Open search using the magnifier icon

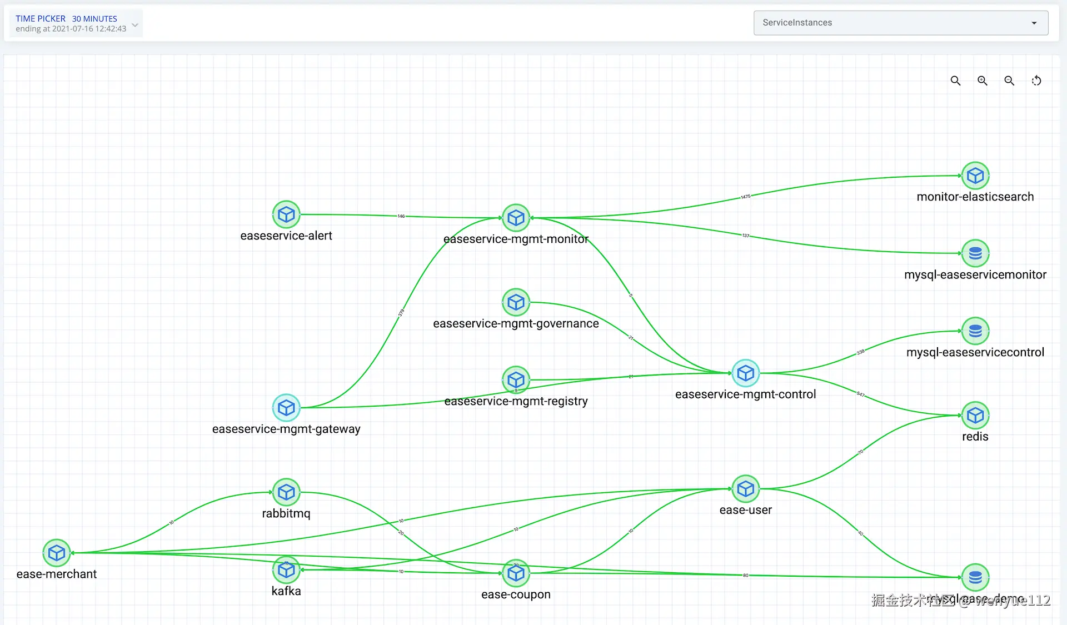[x=956, y=81]
